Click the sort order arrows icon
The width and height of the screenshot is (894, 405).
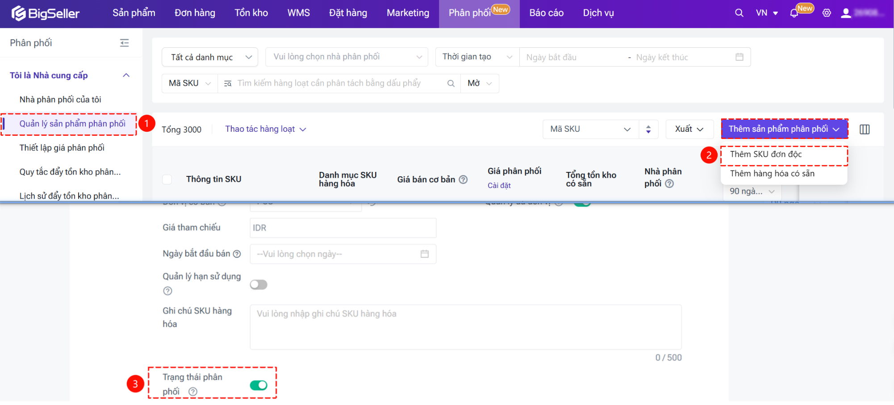click(648, 129)
